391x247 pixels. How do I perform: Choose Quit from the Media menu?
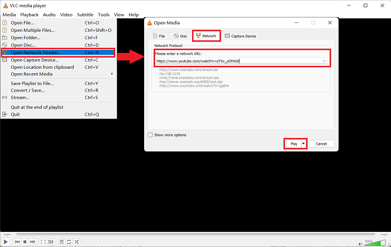(58, 115)
